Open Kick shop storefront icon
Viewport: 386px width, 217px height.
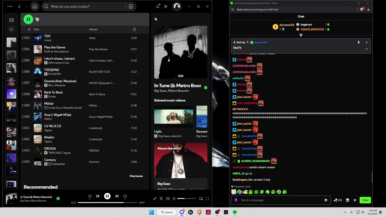pos(347,200)
